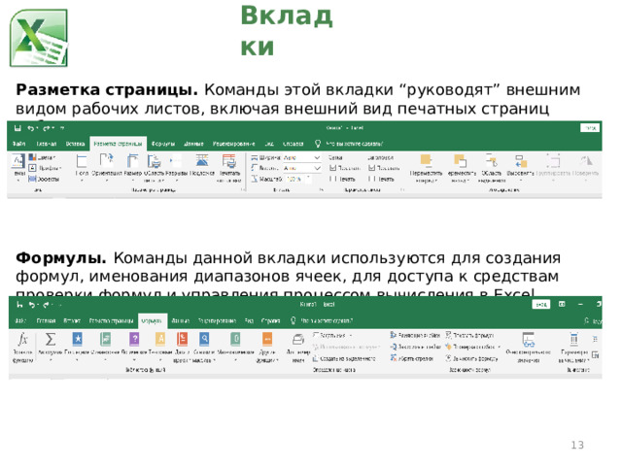This screenshot has height=466, width=622.
Task: Click Trace Dependents (Зависимые ячейки) button
Action: tap(415, 347)
